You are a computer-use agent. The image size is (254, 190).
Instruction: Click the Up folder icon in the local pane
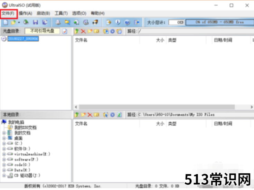[77, 115]
